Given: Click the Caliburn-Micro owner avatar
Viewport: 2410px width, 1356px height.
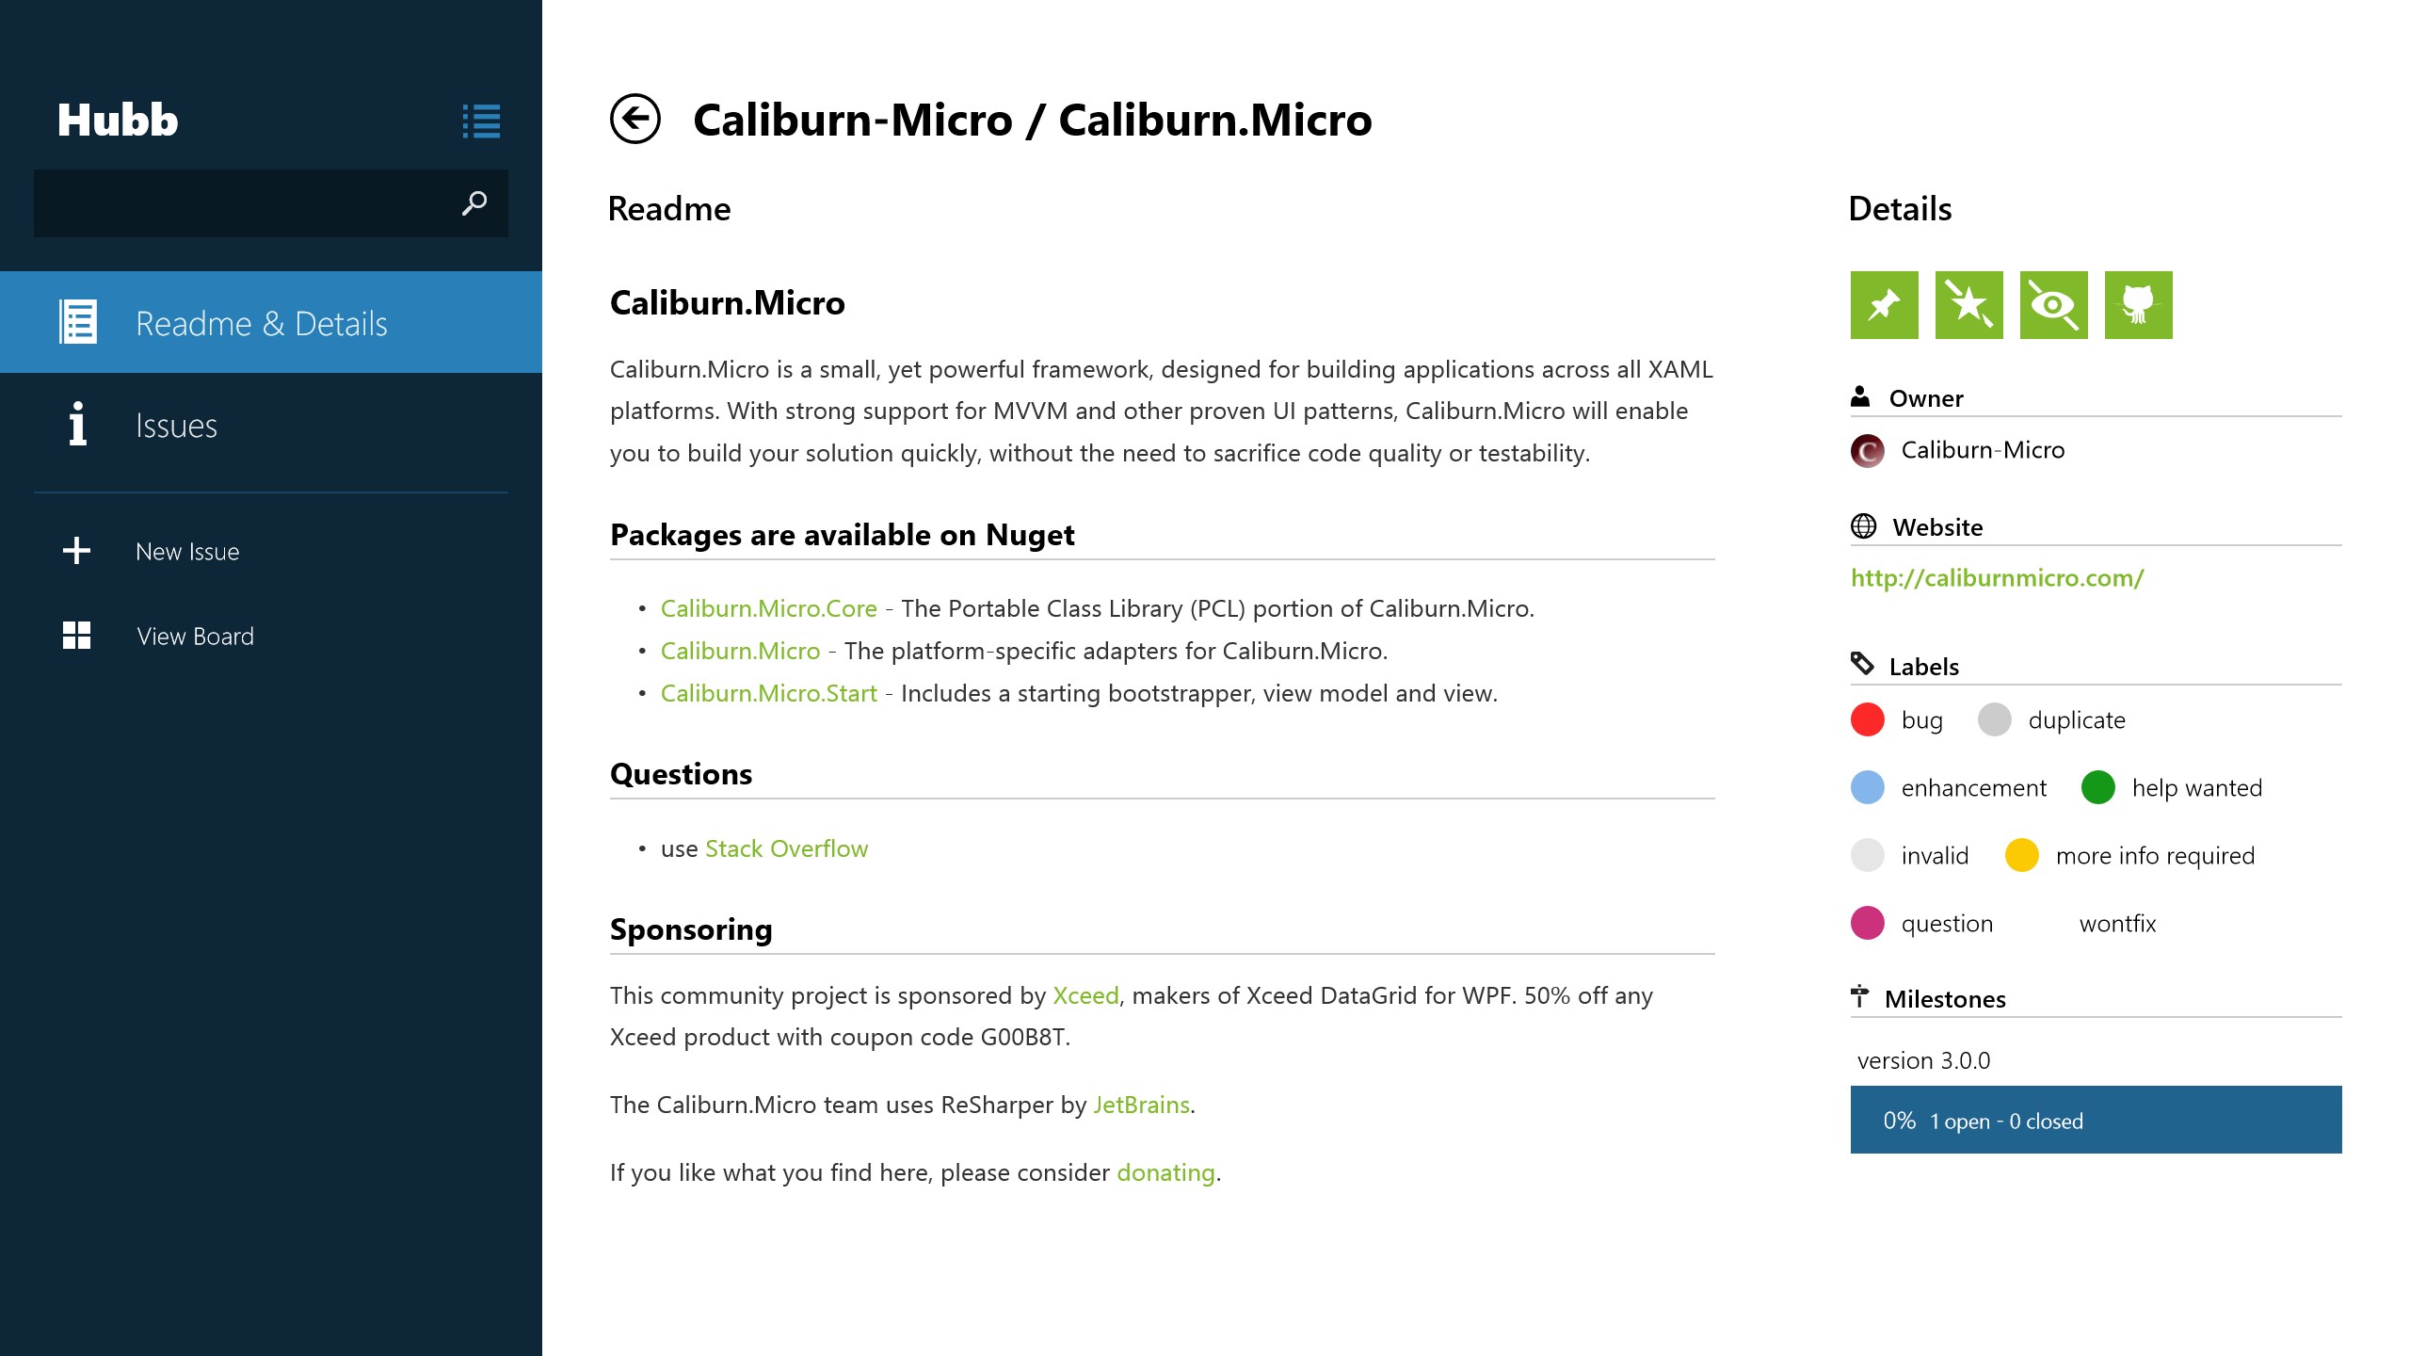Looking at the screenshot, I should (1868, 451).
